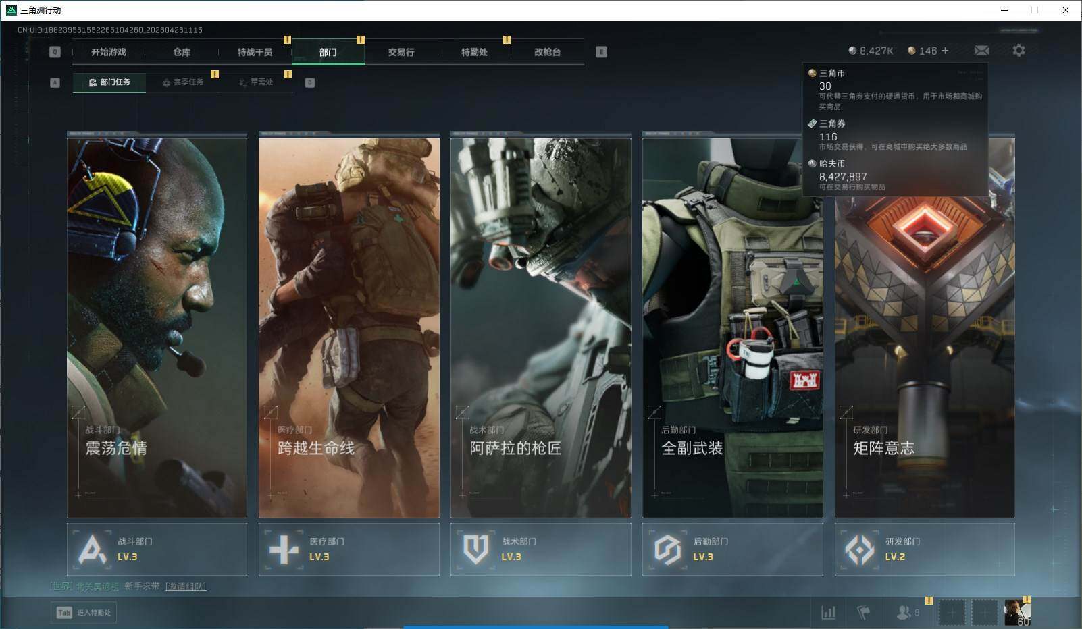Open the 军需处 sub-tab

point(257,82)
